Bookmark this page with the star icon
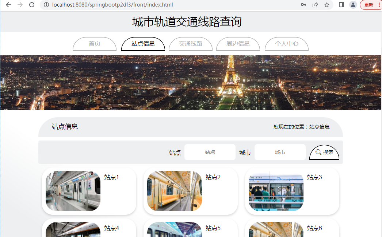382x237 pixels. coord(327,5)
